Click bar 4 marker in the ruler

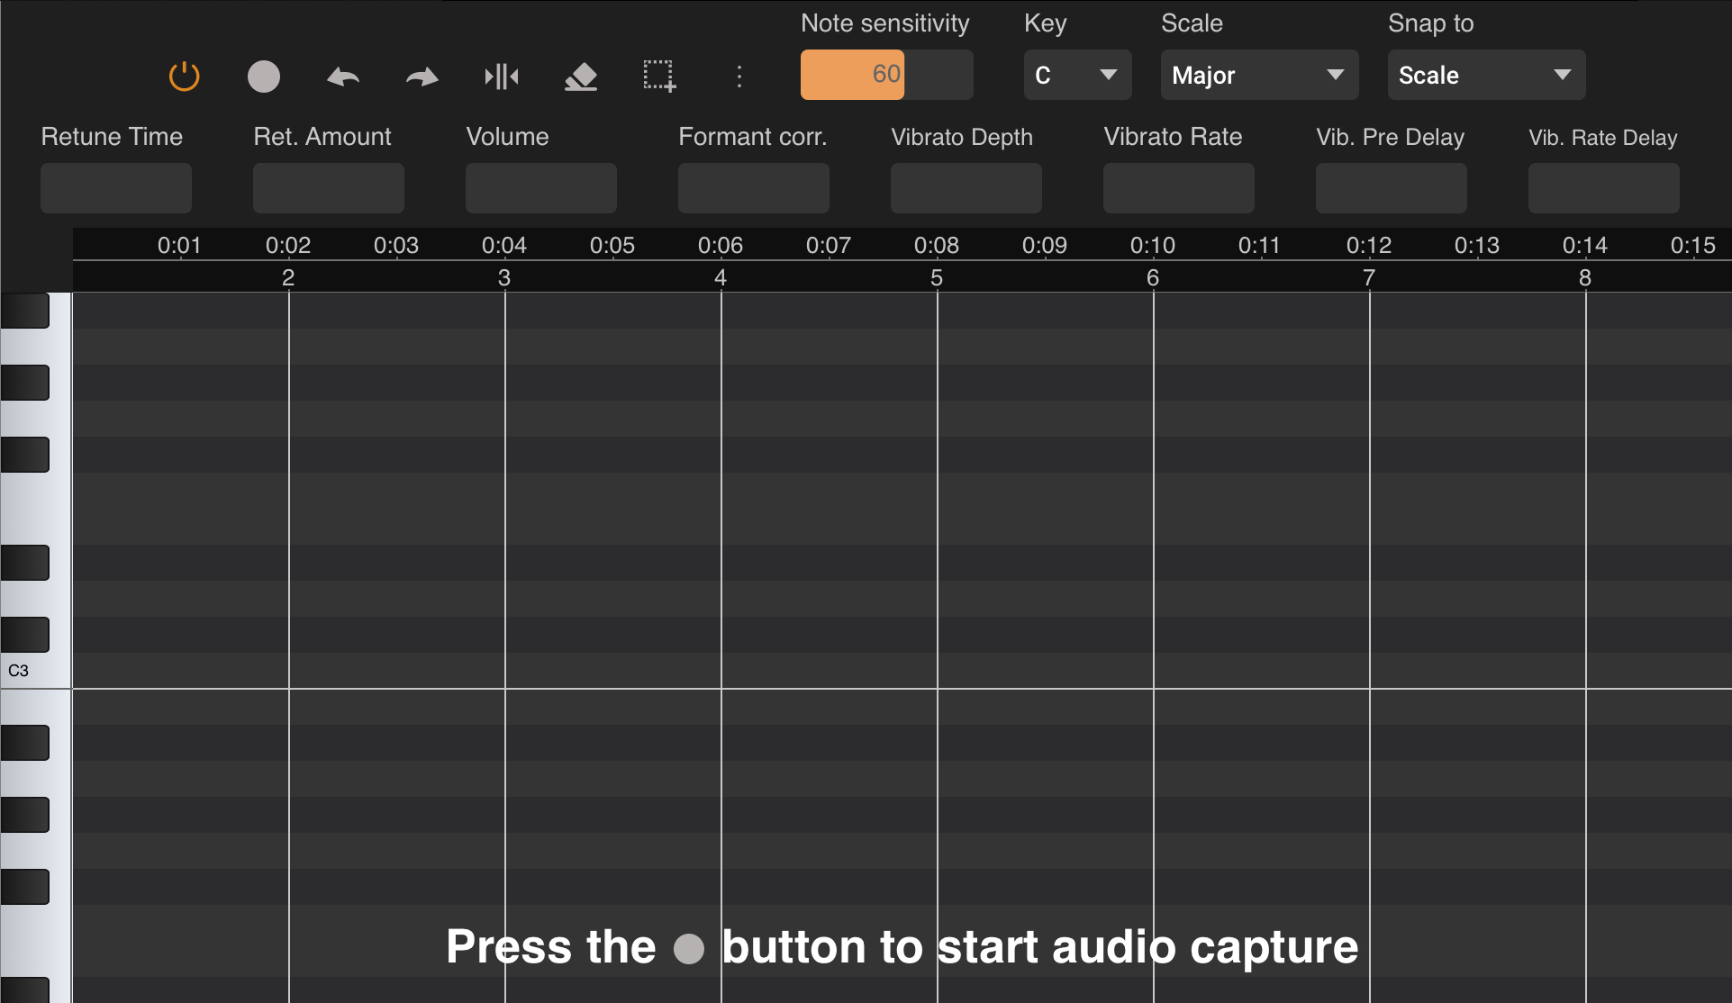721,277
